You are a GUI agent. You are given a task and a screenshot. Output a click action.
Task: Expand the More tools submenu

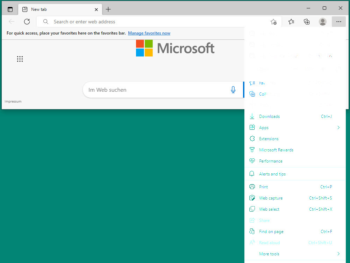pos(295,254)
